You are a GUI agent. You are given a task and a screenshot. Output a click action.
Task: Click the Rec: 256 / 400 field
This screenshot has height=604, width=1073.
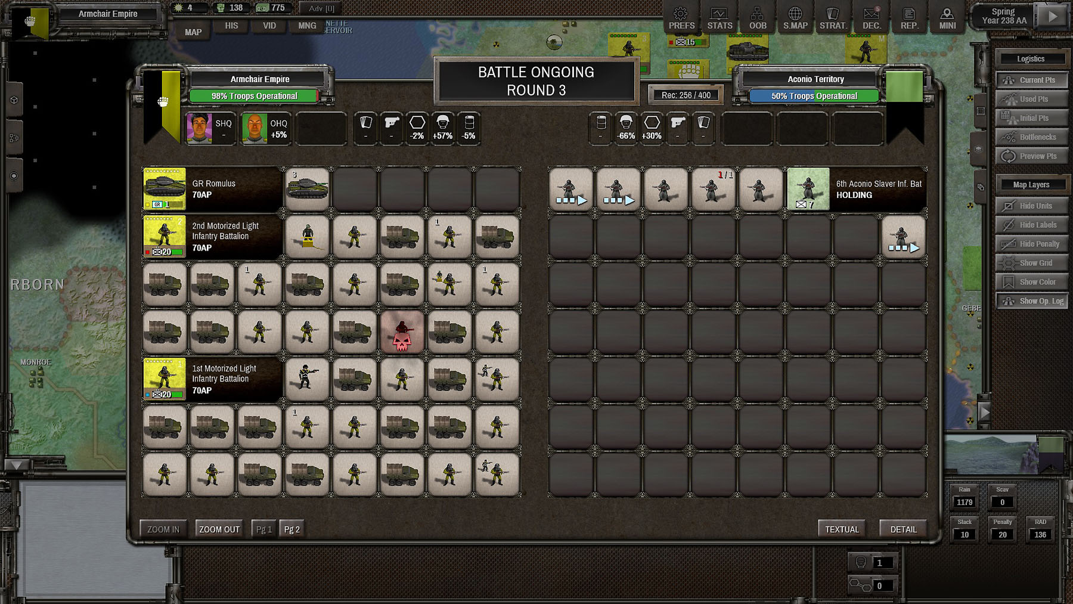click(x=686, y=95)
